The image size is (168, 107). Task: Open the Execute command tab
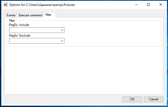pos(30,15)
